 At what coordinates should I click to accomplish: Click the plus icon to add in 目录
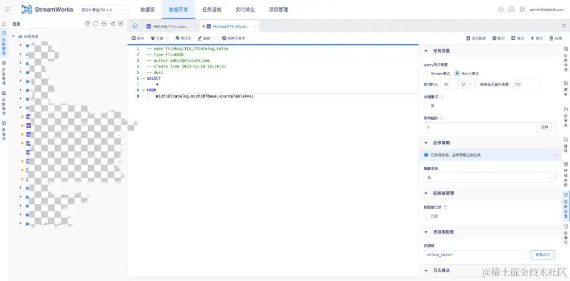(x=121, y=24)
